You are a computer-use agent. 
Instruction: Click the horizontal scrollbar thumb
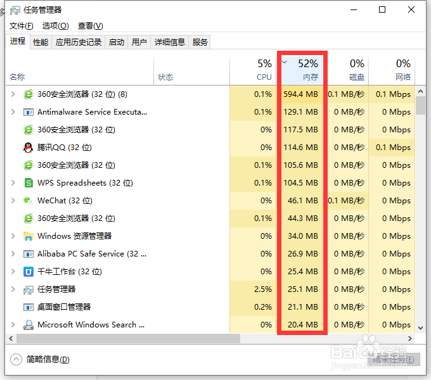(x=129, y=339)
